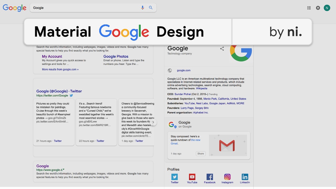The height and width of the screenshot is (189, 336).
Task: Open the Google Photos sitelink
Action: (x=116, y=56)
